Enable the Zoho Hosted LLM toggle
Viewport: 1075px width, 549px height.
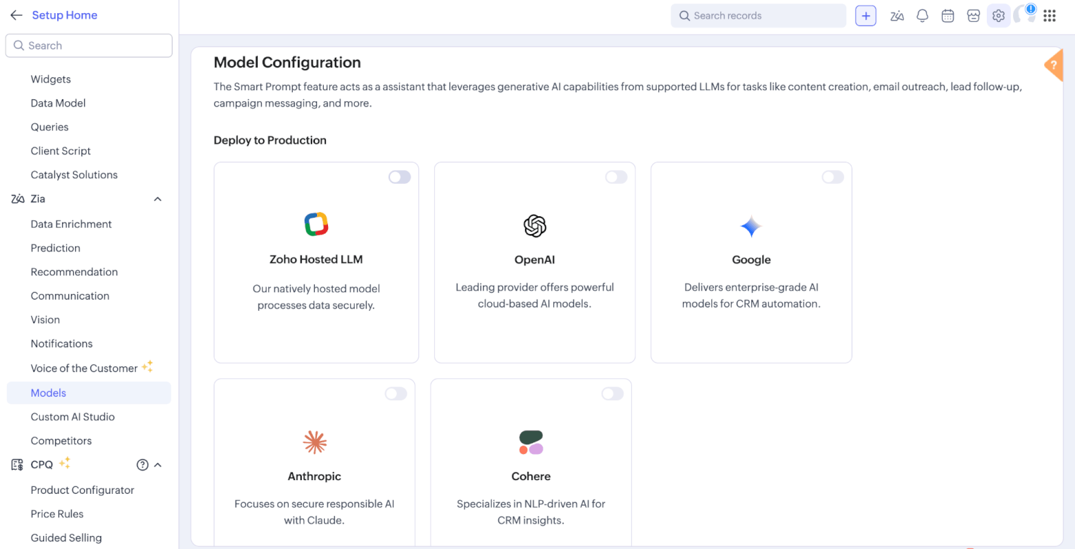tap(400, 177)
